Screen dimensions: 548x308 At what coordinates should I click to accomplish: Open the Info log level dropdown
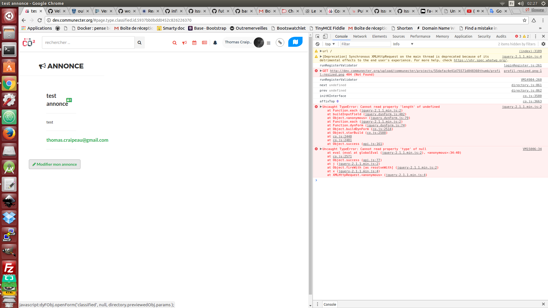[x=402, y=44]
